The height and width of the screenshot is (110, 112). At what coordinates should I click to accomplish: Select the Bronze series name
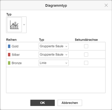coord(17,63)
